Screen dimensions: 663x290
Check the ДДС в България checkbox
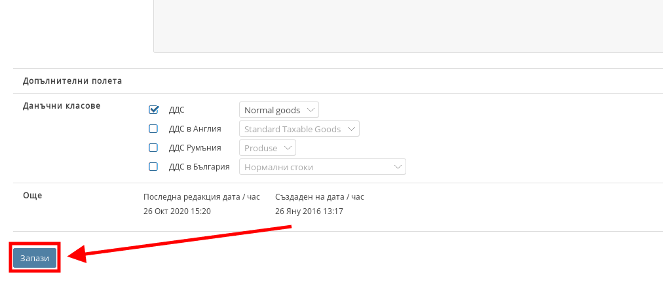click(154, 167)
